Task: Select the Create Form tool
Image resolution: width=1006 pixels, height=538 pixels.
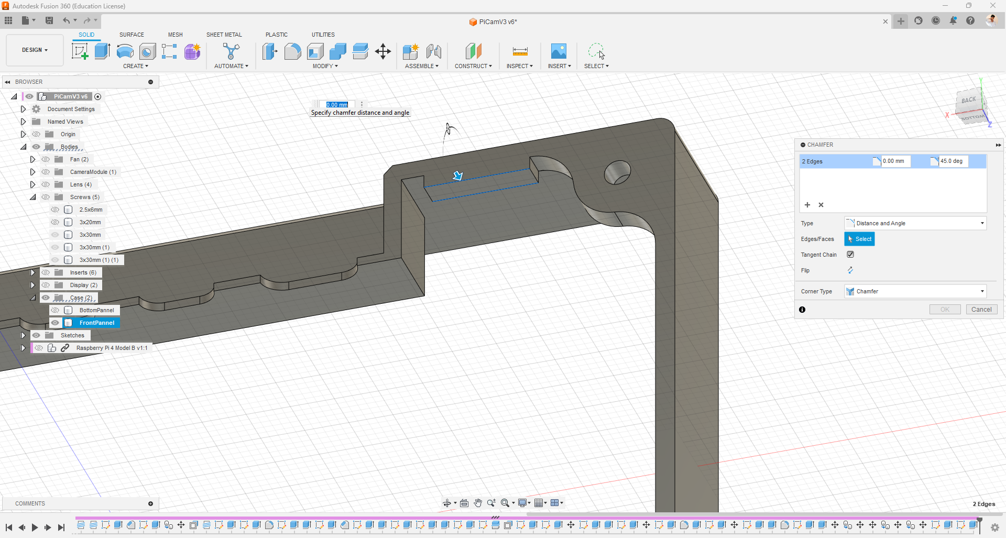Action: coord(192,51)
